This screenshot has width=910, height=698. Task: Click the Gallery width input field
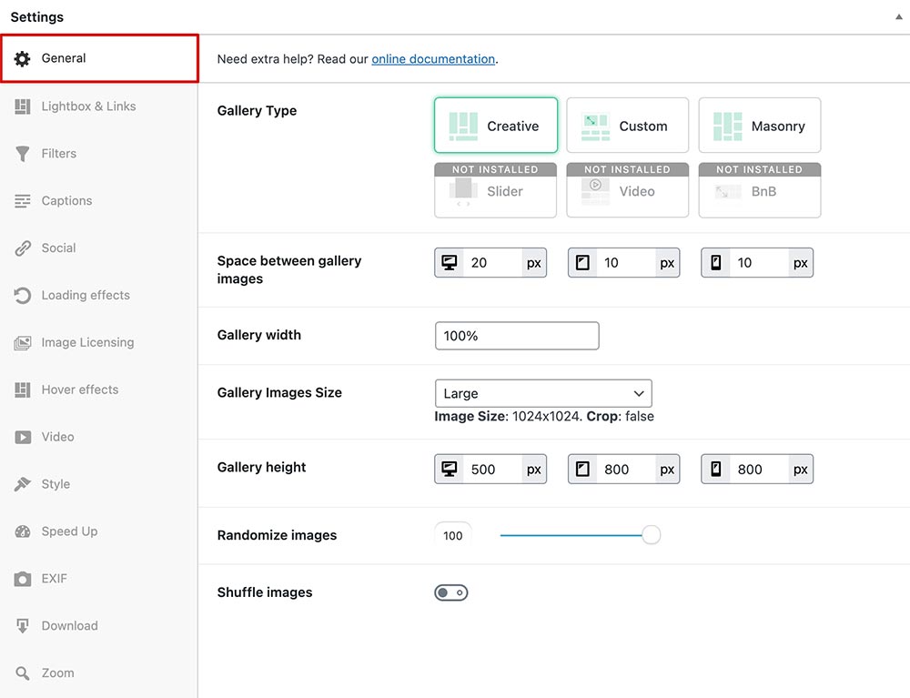517,336
